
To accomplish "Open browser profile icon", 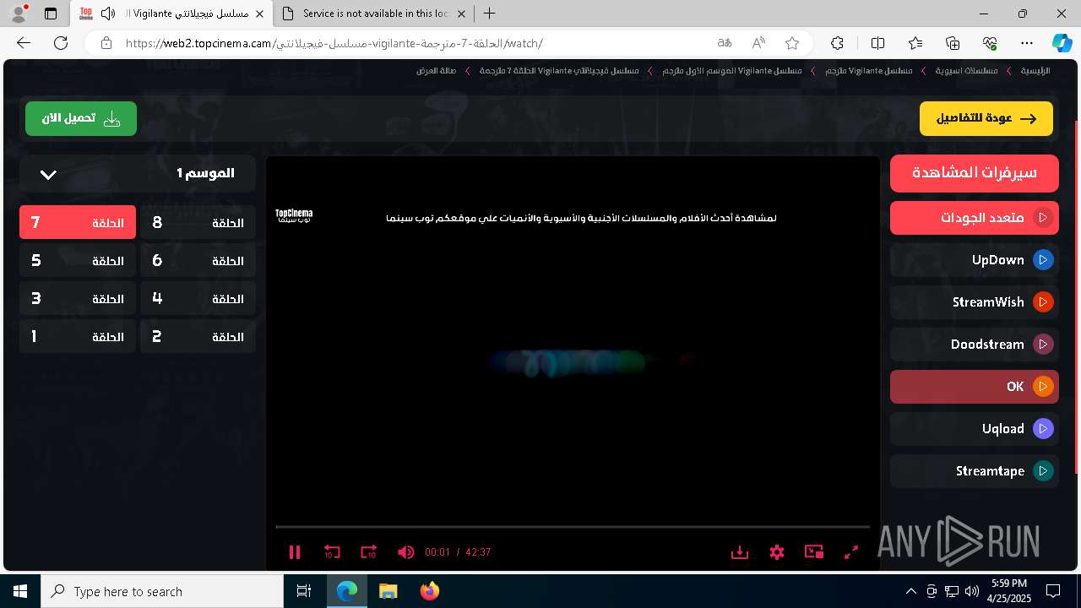I will (x=19, y=14).
